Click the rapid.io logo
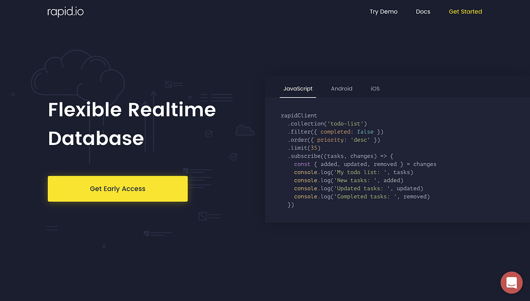530x301 pixels. click(x=65, y=11)
